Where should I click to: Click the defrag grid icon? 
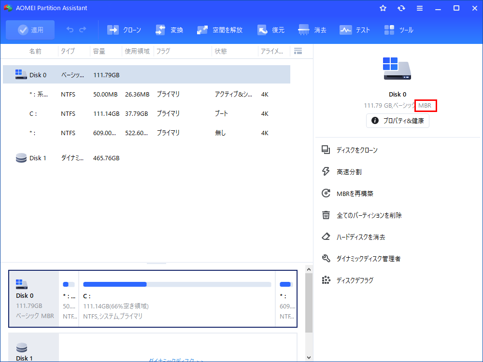click(326, 280)
